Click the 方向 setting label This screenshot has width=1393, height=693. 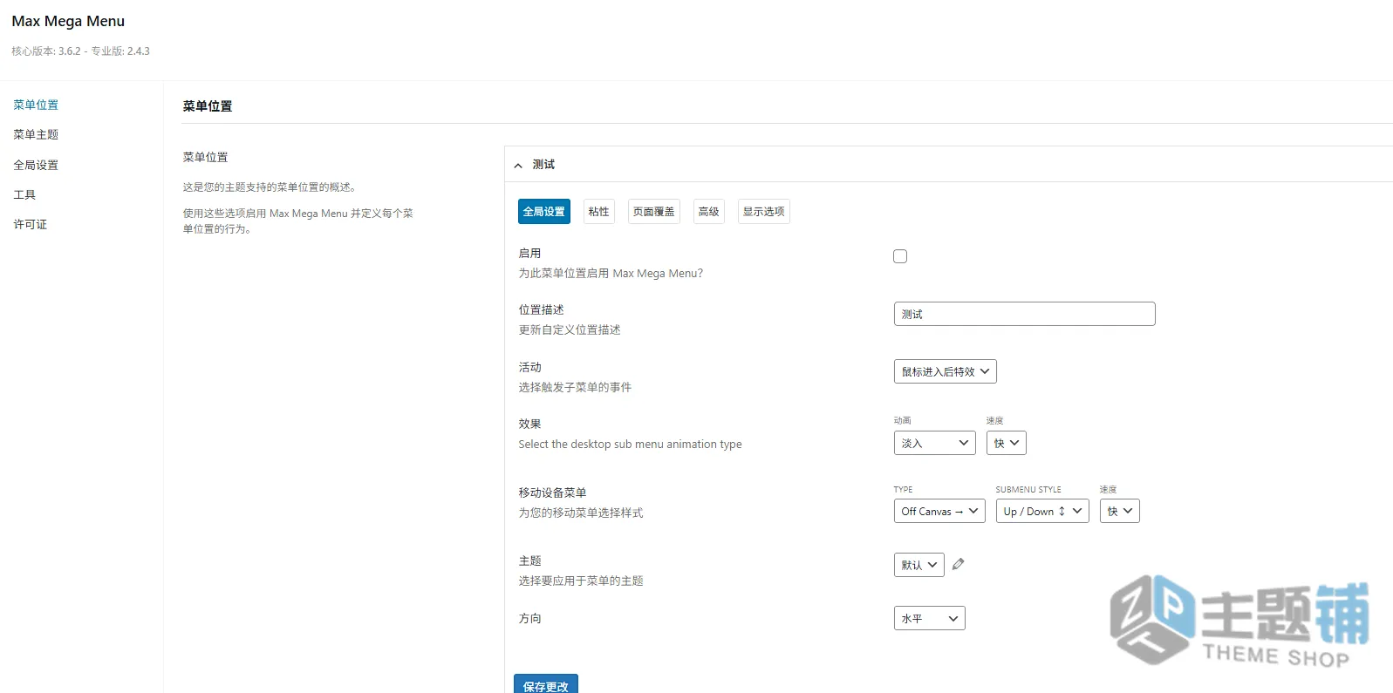click(x=529, y=618)
